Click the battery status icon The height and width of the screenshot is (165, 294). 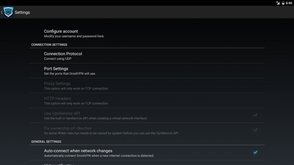tap(283, 3)
